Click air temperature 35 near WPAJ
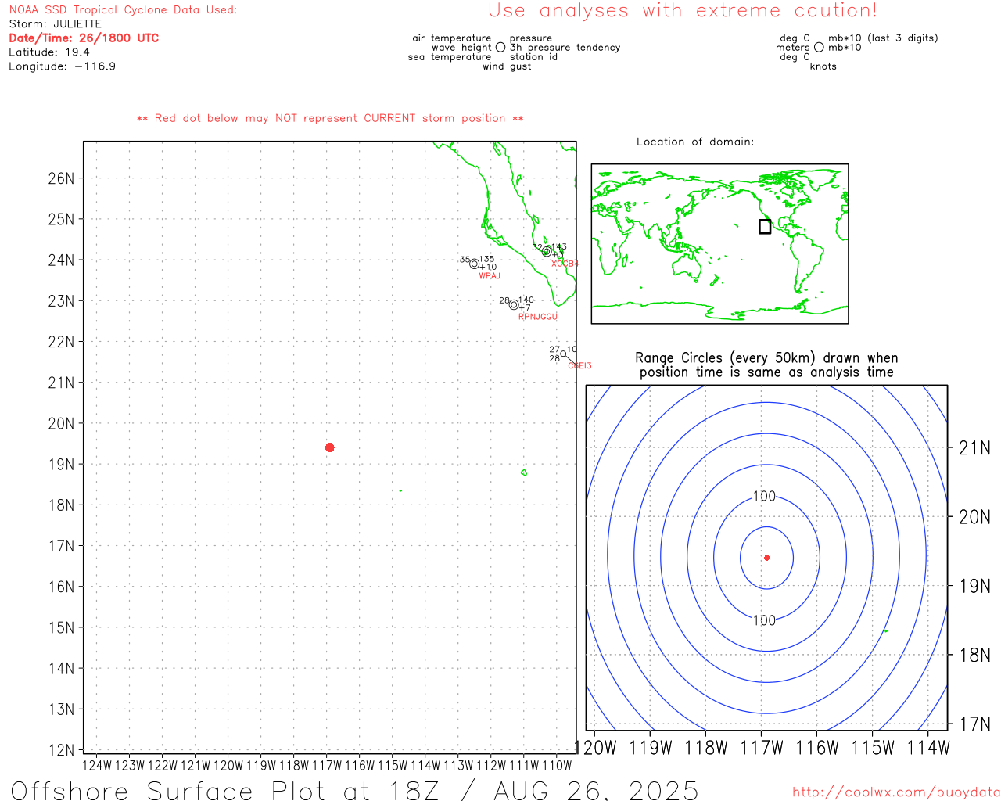The image size is (1001, 801). coord(465,260)
